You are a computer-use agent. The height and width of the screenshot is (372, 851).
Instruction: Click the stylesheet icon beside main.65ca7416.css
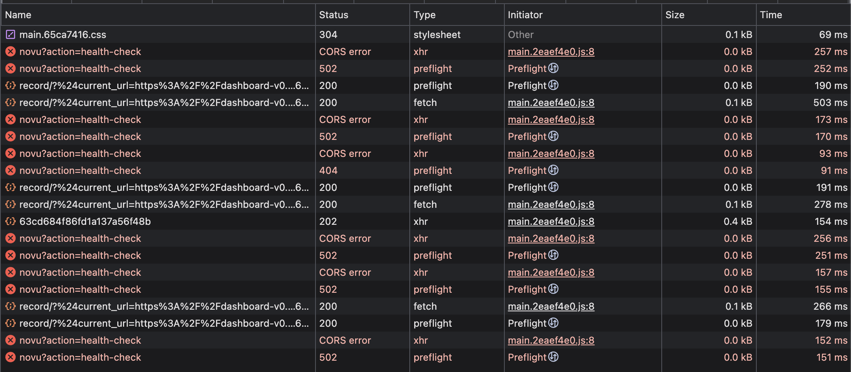[11, 35]
